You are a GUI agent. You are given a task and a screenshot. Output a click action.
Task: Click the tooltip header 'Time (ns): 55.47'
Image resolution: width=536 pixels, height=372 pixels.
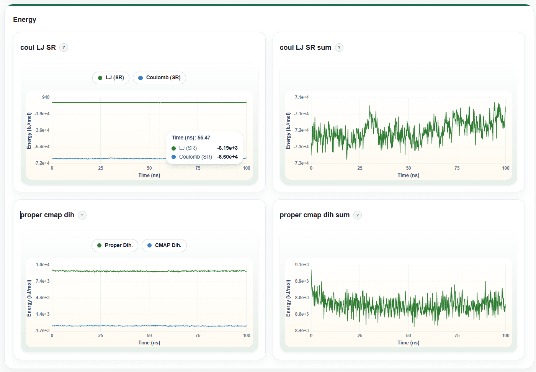191,138
